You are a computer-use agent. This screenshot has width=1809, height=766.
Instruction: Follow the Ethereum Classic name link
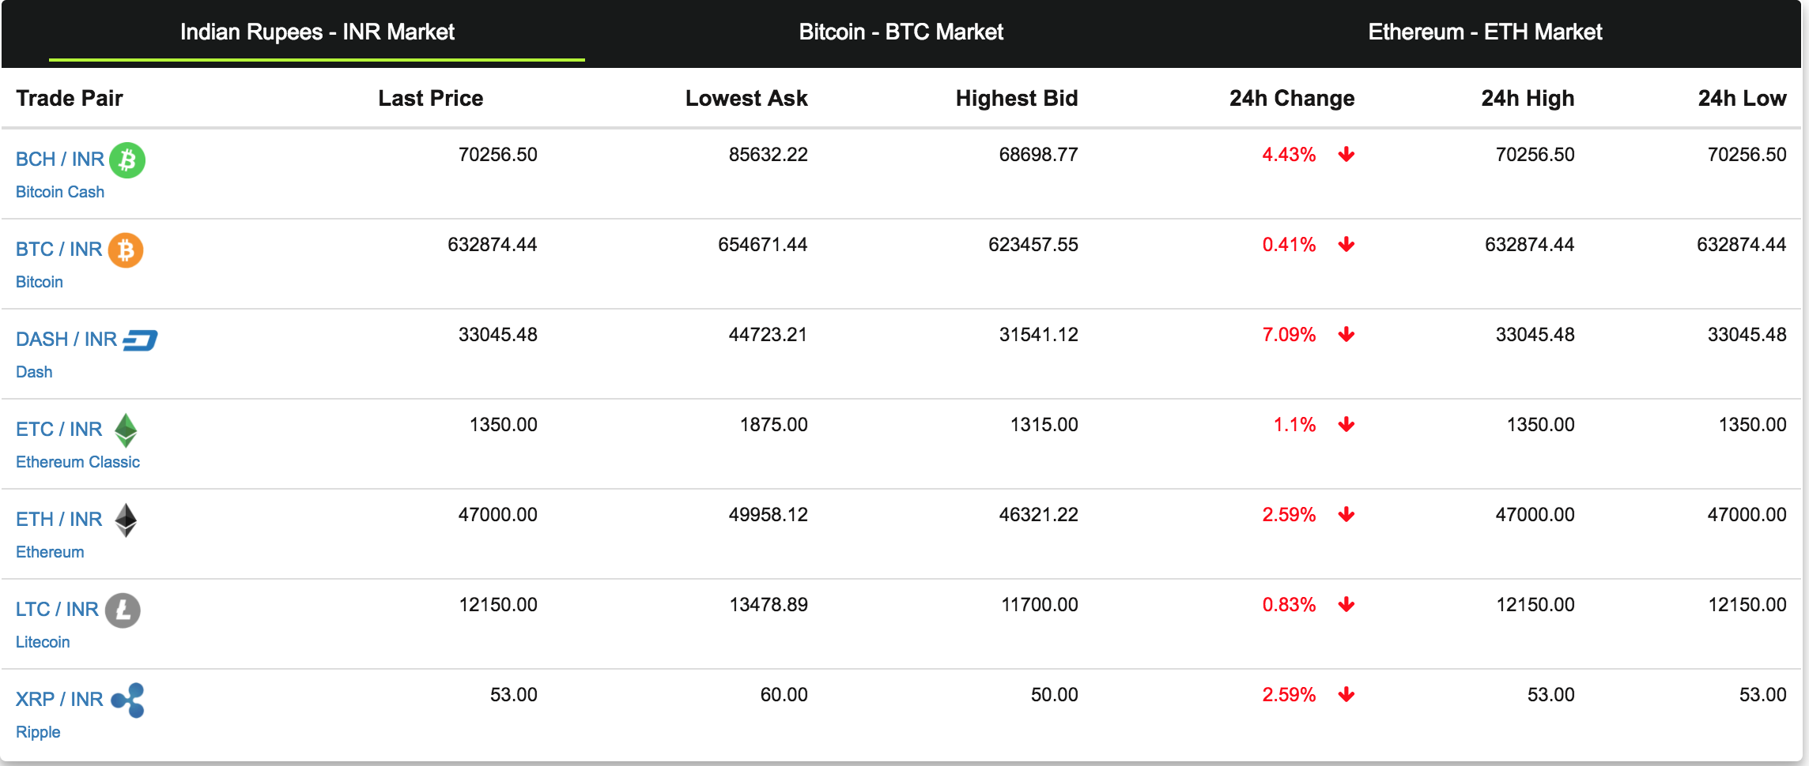pos(77,462)
